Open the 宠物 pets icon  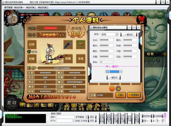coord(89,107)
